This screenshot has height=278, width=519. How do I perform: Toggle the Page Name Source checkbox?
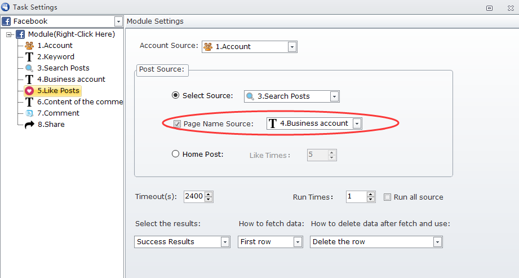[177, 123]
